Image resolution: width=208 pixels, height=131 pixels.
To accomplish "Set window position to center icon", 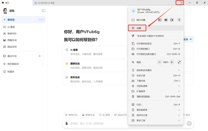I will pyautogui.click(x=166, y=20).
